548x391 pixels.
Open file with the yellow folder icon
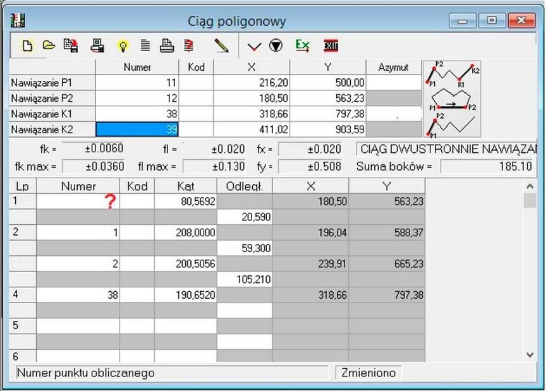(x=48, y=45)
